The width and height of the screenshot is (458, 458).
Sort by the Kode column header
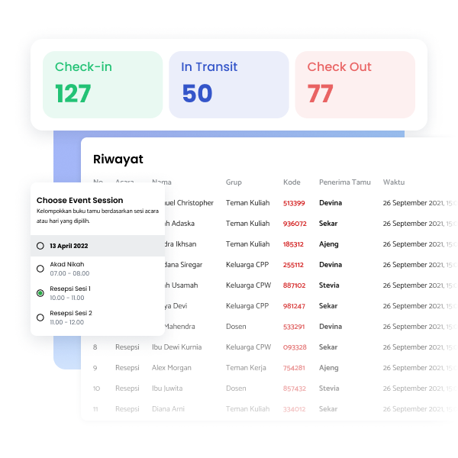pos(292,182)
